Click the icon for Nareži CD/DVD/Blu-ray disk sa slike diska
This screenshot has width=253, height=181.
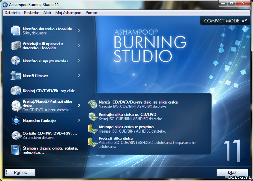pyautogui.click(x=93, y=104)
